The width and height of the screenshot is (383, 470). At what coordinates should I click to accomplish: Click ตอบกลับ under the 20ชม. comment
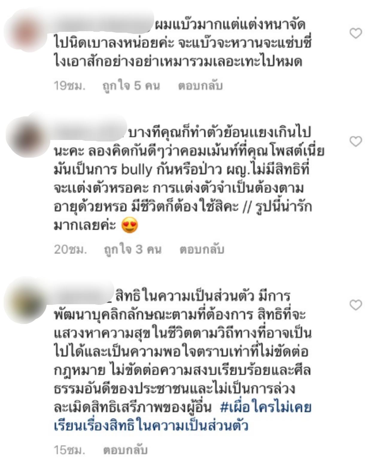[x=202, y=249]
